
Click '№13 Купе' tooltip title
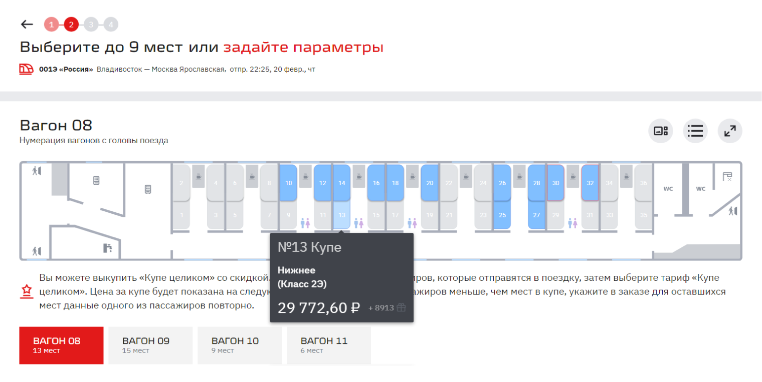(309, 247)
